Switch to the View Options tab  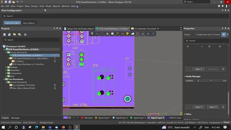click(29, 23)
